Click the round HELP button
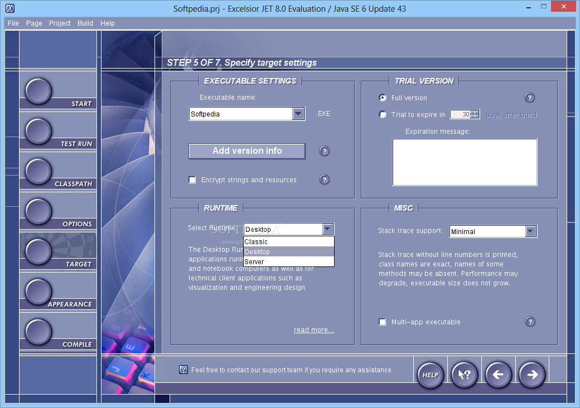 pos(430,375)
